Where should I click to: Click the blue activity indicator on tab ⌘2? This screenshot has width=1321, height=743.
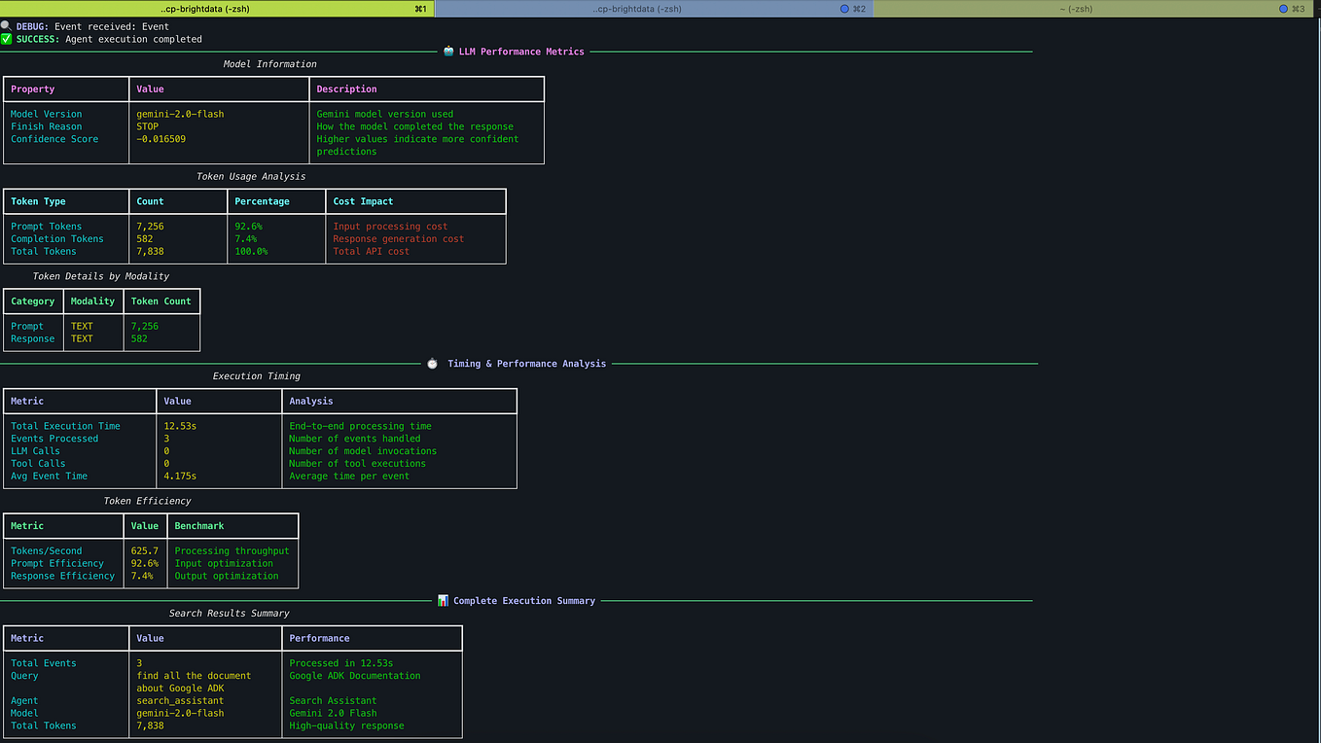(x=845, y=8)
